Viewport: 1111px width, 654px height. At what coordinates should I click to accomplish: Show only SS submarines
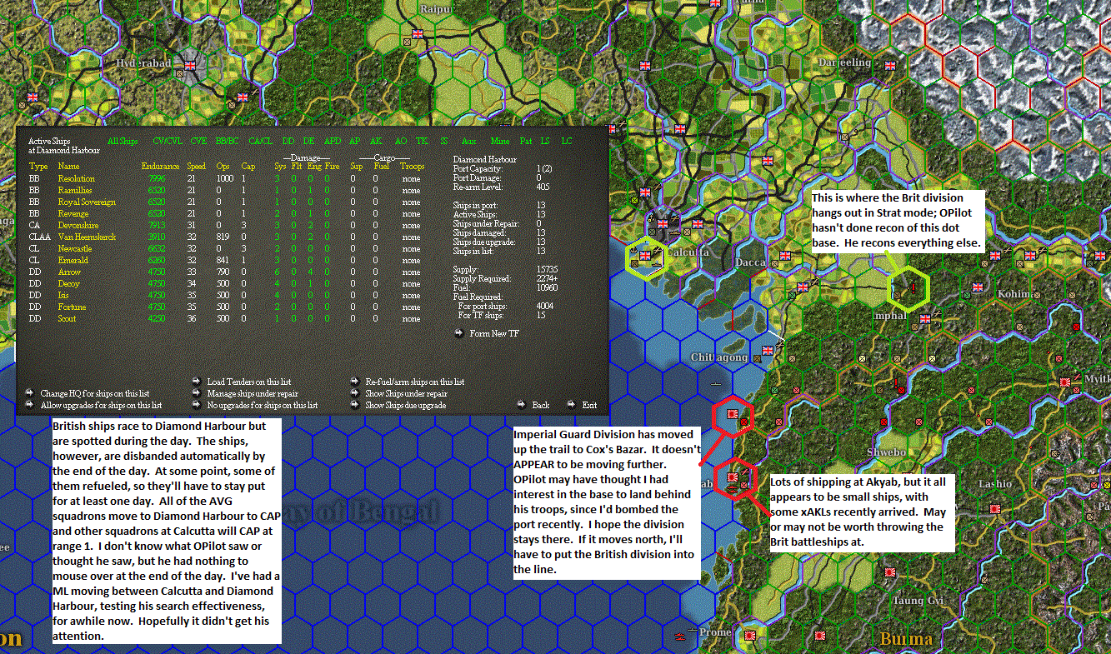[444, 142]
